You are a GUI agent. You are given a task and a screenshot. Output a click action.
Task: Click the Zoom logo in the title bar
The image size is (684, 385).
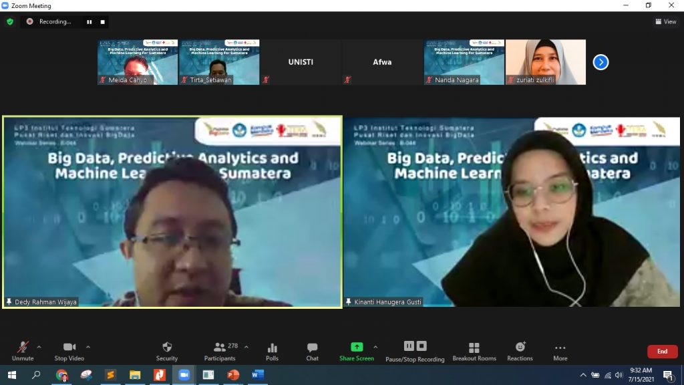pos(5,5)
